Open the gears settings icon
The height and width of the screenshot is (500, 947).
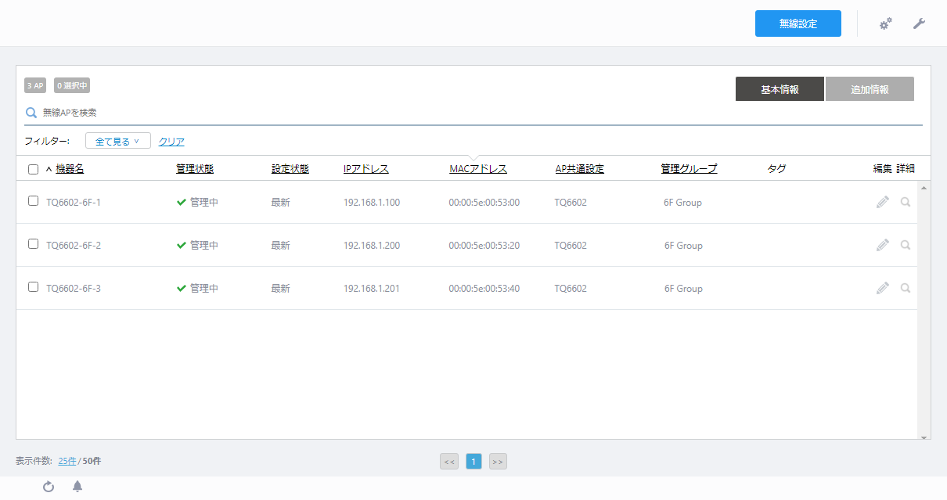pyautogui.click(x=886, y=24)
